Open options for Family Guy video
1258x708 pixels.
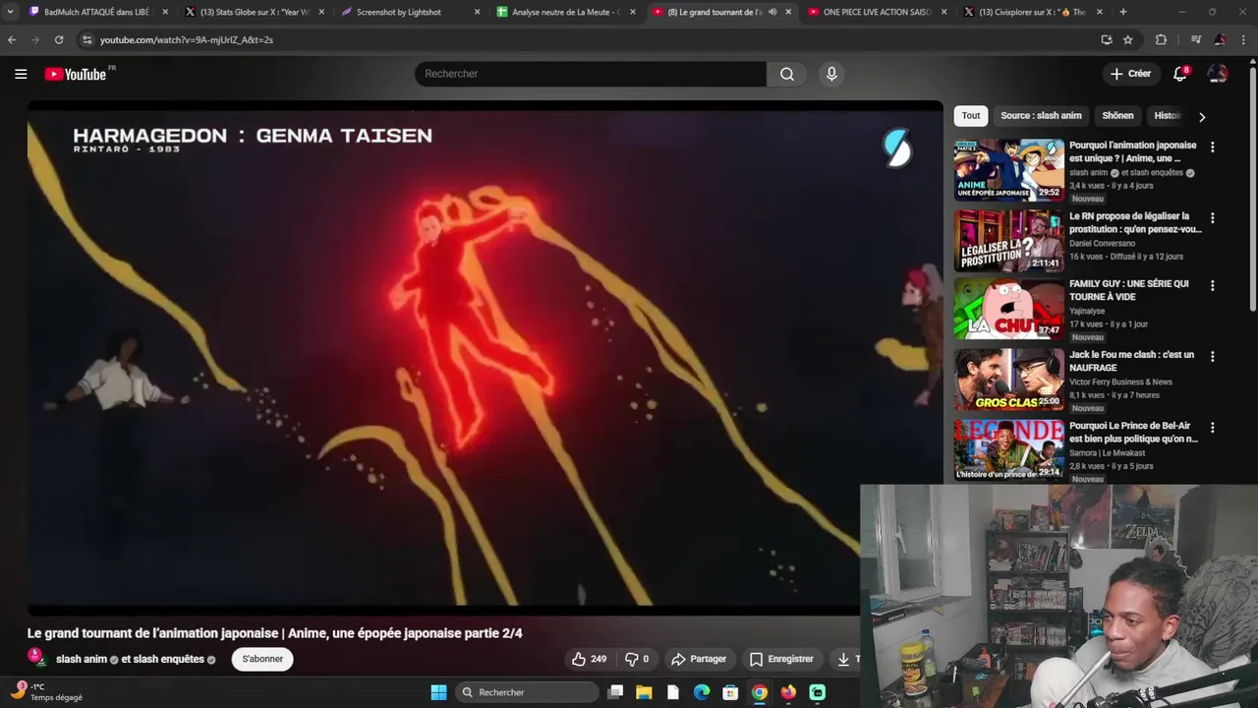pyautogui.click(x=1212, y=285)
